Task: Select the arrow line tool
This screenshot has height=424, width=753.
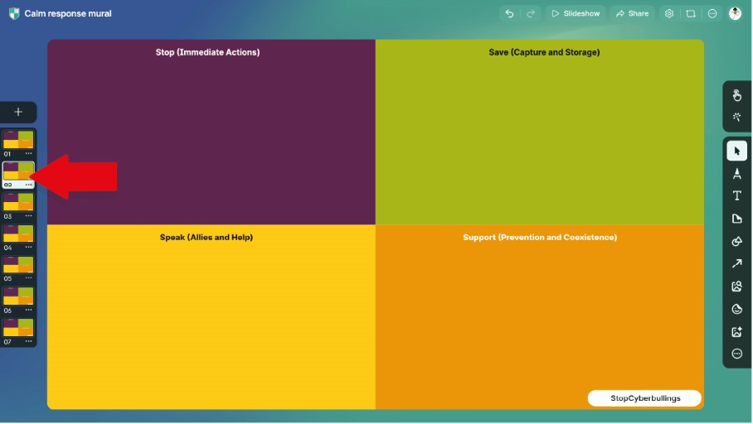Action: 736,263
